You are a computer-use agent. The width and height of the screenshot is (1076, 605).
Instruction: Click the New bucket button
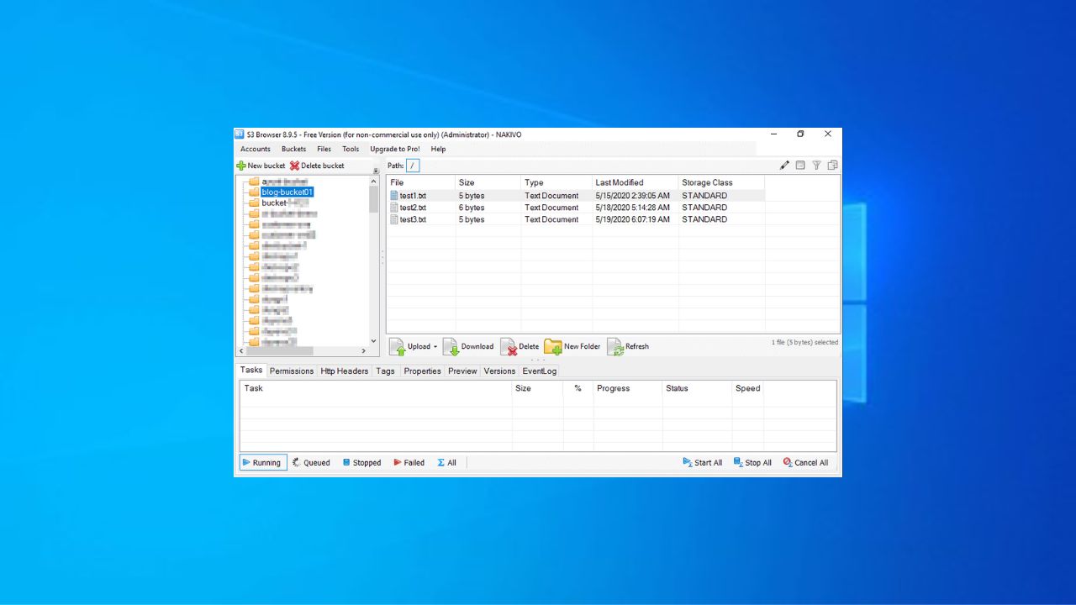pos(261,166)
